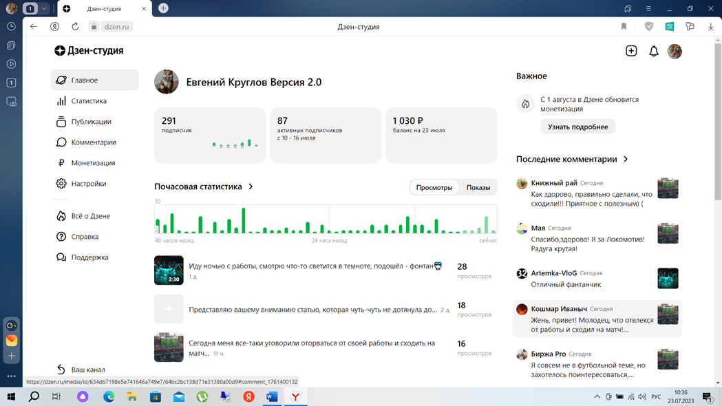Reload the page with the refresh icon
The image size is (722, 406).
pos(75,27)
